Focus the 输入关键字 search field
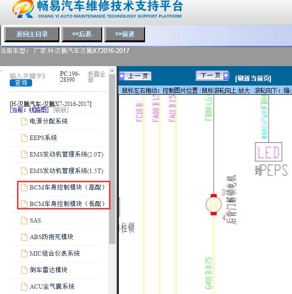292x294 pixels. tap(27, 76)
